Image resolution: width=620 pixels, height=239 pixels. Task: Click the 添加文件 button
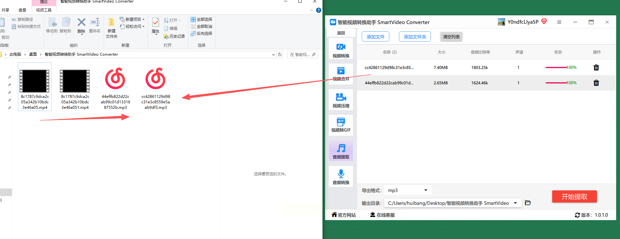click(376, 37)
